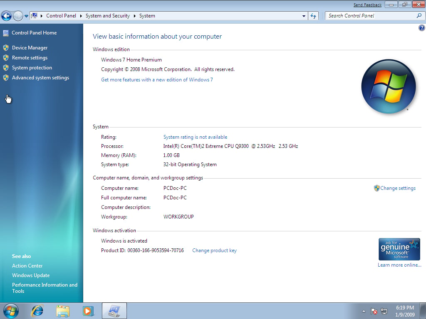The width and height of the screenshot is (426, 319).
Task: Open 'System rating is not available' link
Action: tap(195, 137)
